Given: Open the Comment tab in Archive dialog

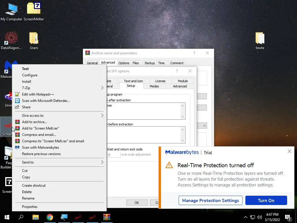Looking at the screenshot, I should click(x=177, y=63).
